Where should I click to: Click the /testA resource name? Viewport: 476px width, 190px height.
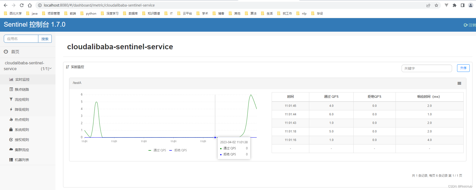coord(77,83)
